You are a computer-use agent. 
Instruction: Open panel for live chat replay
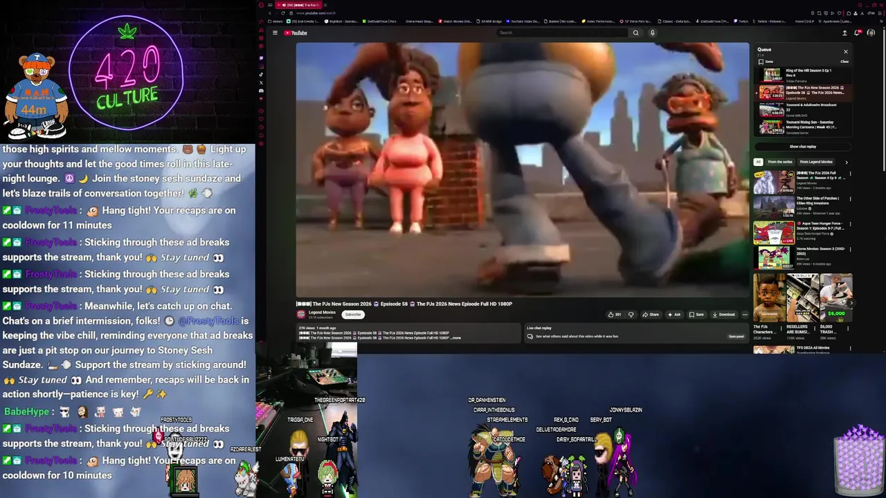736,337
